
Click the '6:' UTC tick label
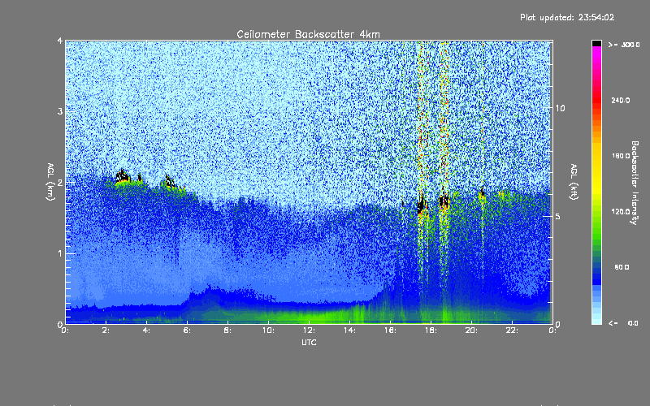click(x=187, y=330)
